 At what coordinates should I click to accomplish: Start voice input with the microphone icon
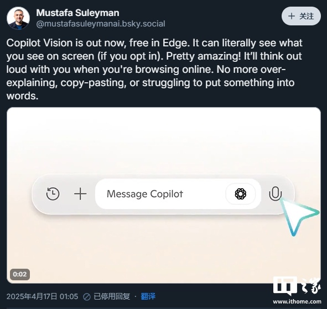pos(275,193)
